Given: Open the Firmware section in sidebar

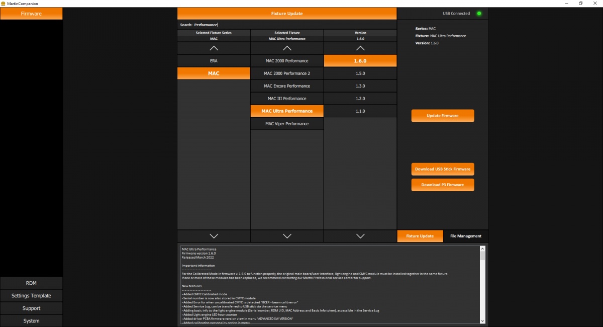Looking at the screenshot, I should (31, 14).
